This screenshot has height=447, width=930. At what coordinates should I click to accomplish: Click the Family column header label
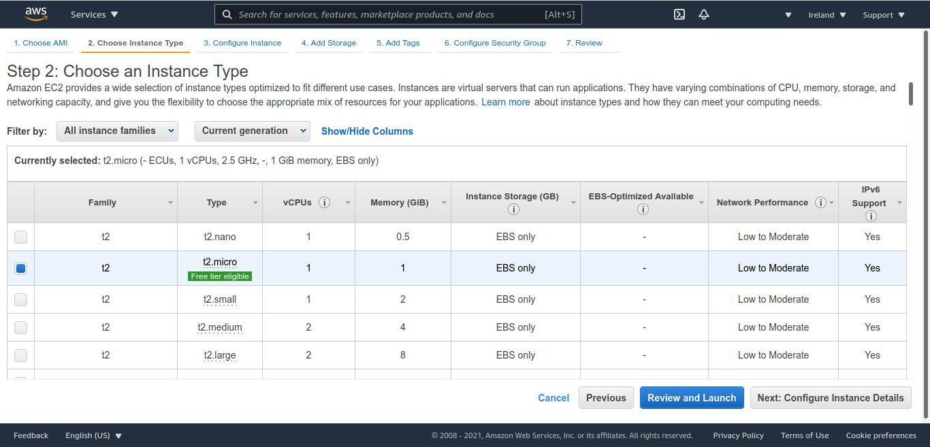[x=102, y=203]
